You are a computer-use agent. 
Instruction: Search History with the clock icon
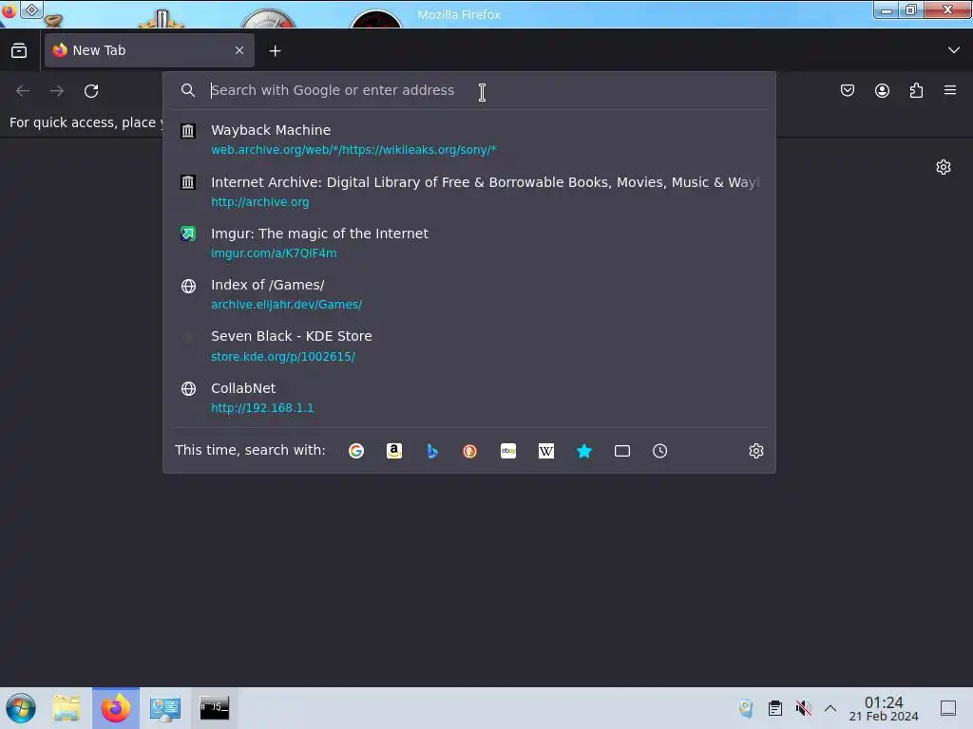(659, 451)
